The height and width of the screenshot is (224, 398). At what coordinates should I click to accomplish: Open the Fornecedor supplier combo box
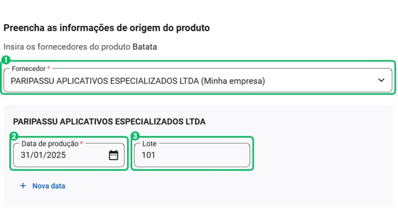[x=198, y=80]
